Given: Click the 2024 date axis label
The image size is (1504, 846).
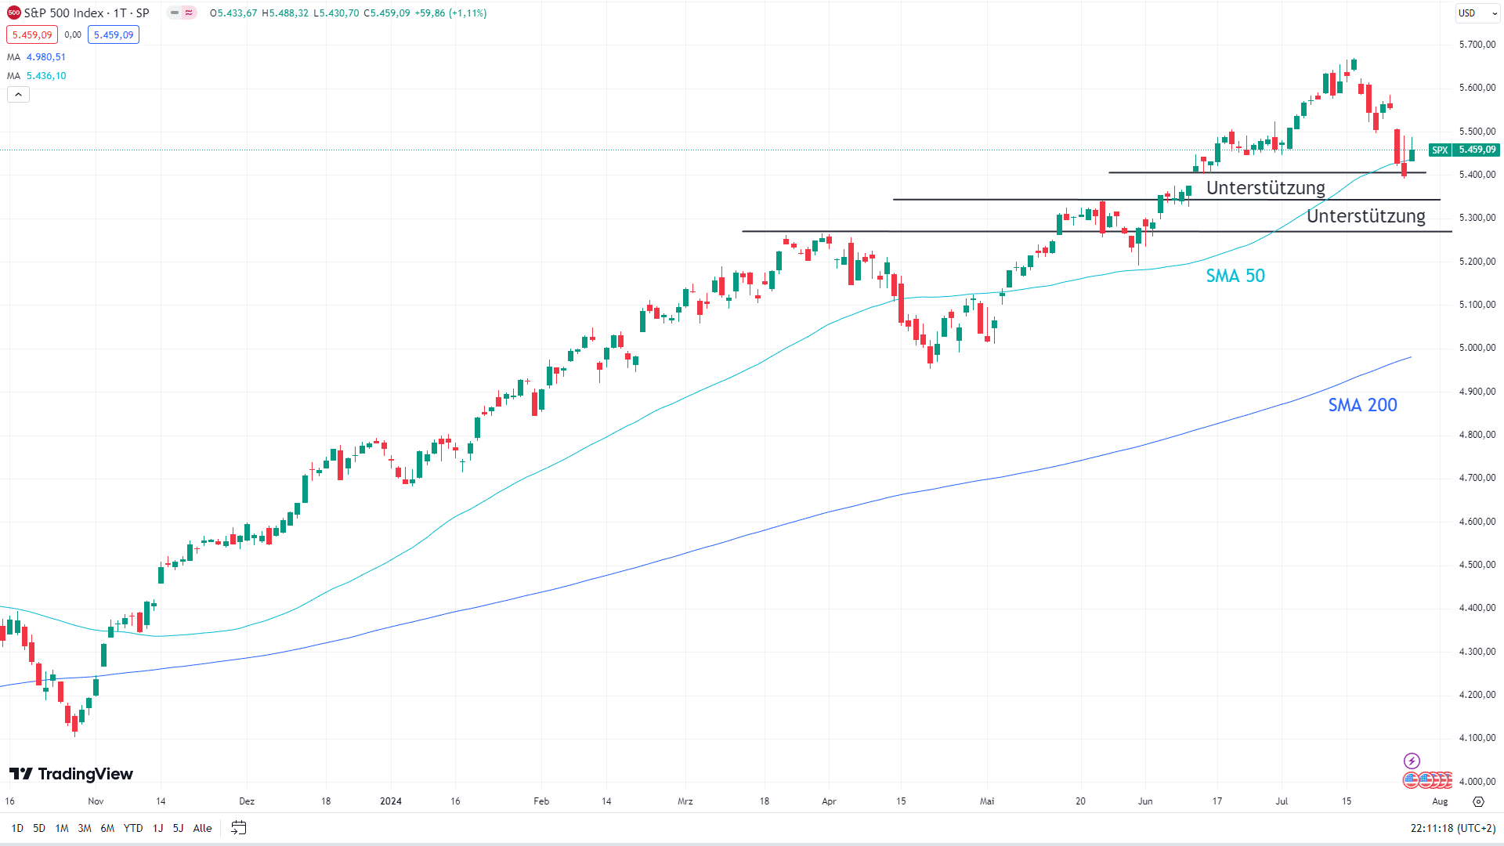Looking at the screenshot, I should [x=391, y=801].
